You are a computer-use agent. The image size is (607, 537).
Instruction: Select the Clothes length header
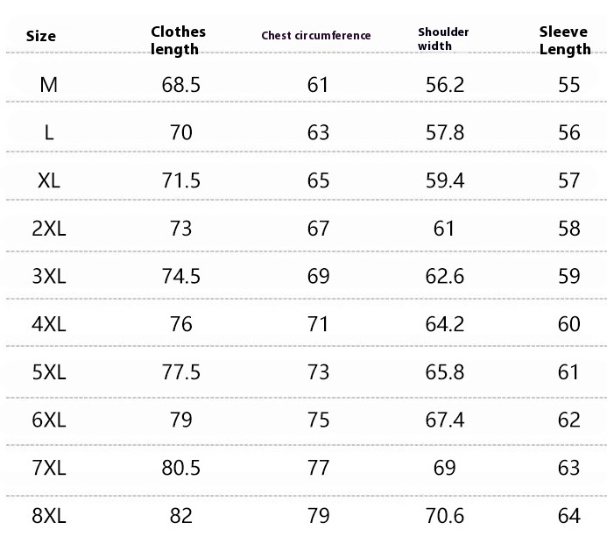[x=178, y=40]
